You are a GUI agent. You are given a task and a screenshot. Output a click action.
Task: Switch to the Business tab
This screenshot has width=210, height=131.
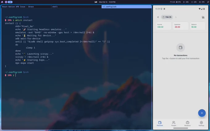[187, 124]
